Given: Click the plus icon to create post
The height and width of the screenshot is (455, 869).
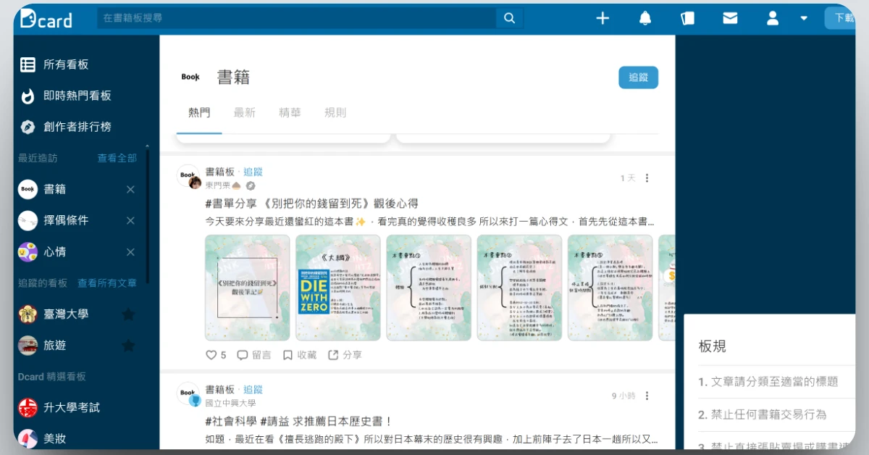Looking at the screenshot, I should 603,18.
